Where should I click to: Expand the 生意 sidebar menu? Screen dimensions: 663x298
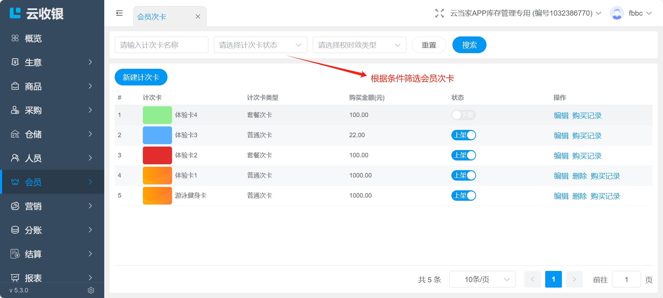pyautogui.click(x=52, y=62)
